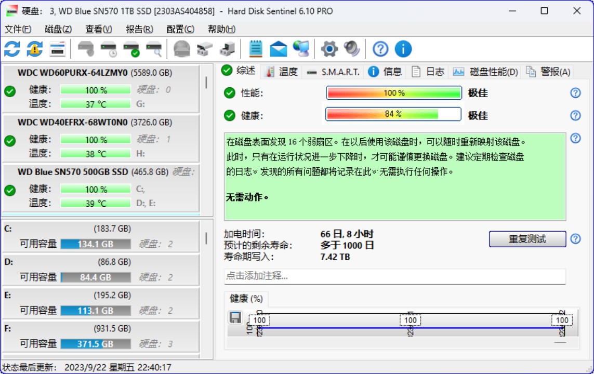594x374 pixels.
Task: Click the blue refresh arrows toolbar icon
Action: tap(12, 49)
